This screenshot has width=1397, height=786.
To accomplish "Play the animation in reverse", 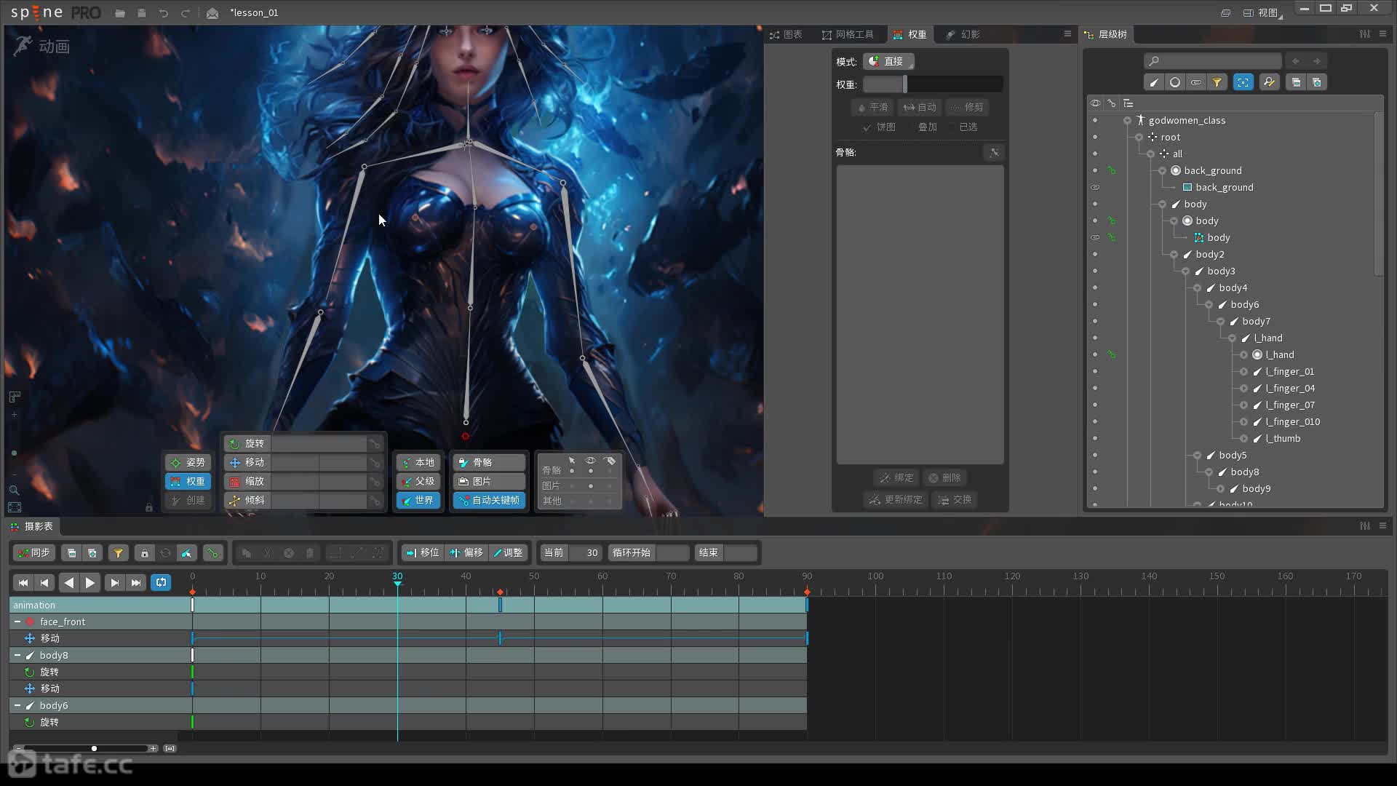I will click(69, 582).
